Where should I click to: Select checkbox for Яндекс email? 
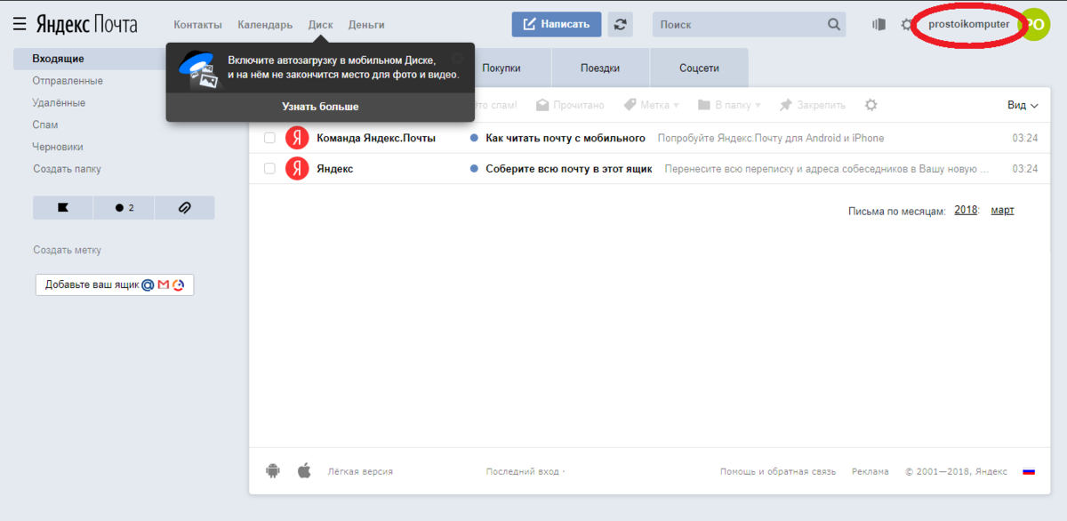pyautogui.click(x=269, y=168)
